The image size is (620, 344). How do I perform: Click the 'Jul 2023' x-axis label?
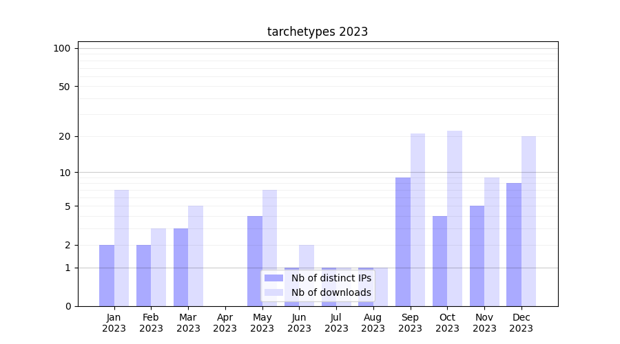click(336, 323)
